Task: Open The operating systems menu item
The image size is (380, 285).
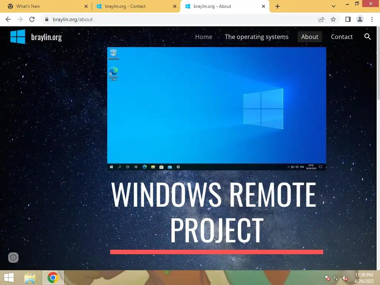Action: [x=257, y=37]
